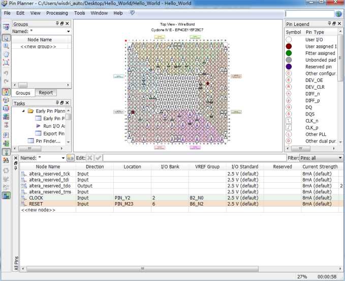The width and height of the screenshot is (345, 281).
Task: Toggle the I/O banks color view icon
Action: (6, 92)
